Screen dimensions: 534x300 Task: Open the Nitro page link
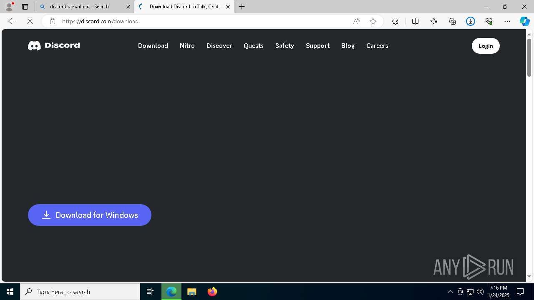click(187, 46)
